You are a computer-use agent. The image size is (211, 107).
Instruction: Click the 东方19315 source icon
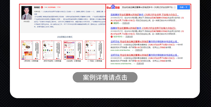[112, 36]
